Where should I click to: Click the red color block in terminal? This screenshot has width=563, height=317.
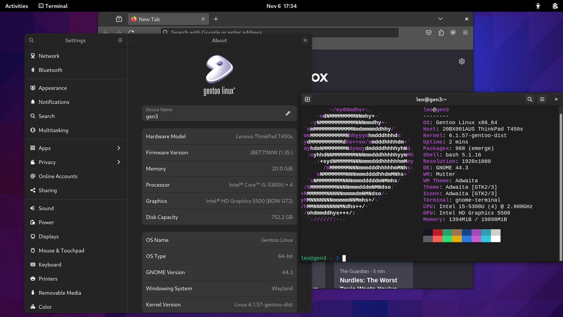click(x=437, y=232)
